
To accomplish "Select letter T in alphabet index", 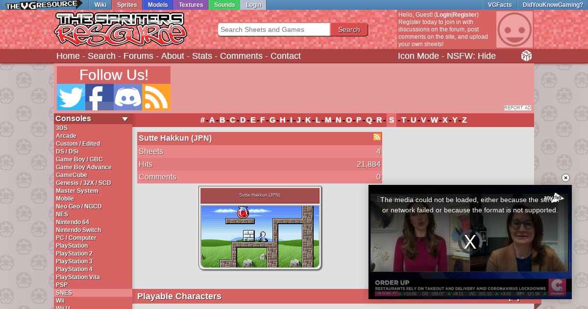I will [403, 120].
